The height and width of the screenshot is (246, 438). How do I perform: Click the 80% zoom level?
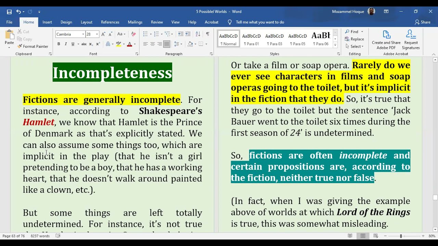[x=432, y=236]
